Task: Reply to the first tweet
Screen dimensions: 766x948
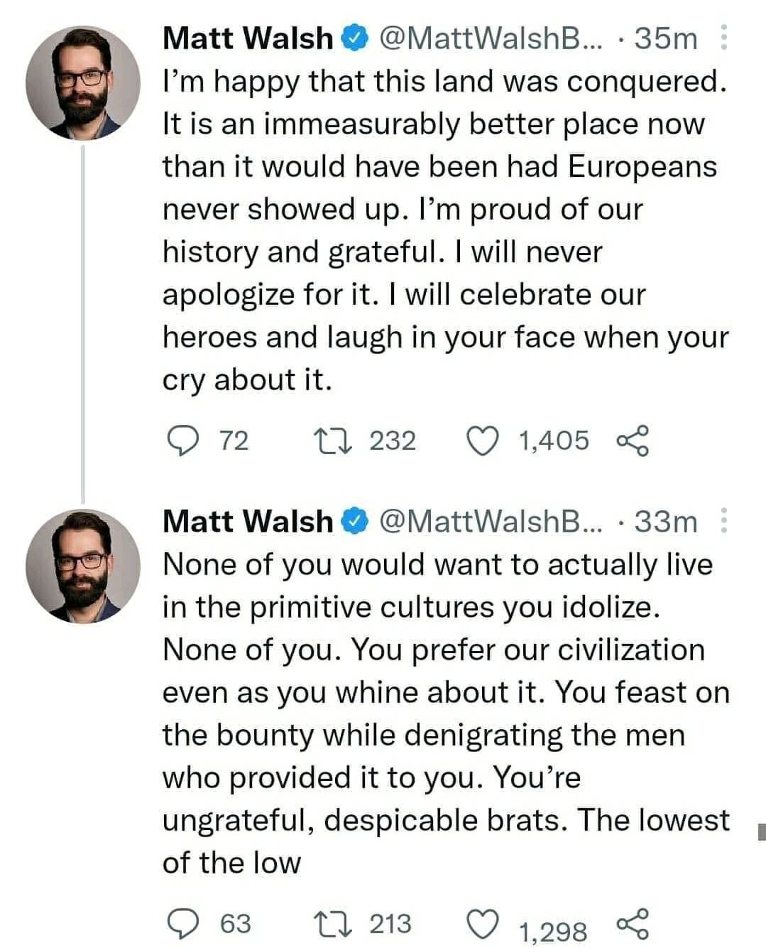Action: click(x=183, y=441)
